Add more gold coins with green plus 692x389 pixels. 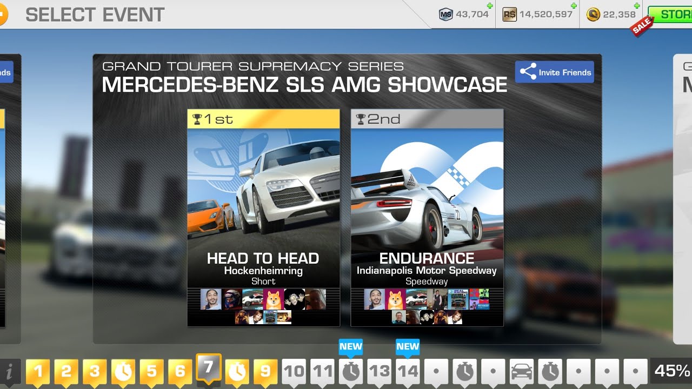pos(637,6)
